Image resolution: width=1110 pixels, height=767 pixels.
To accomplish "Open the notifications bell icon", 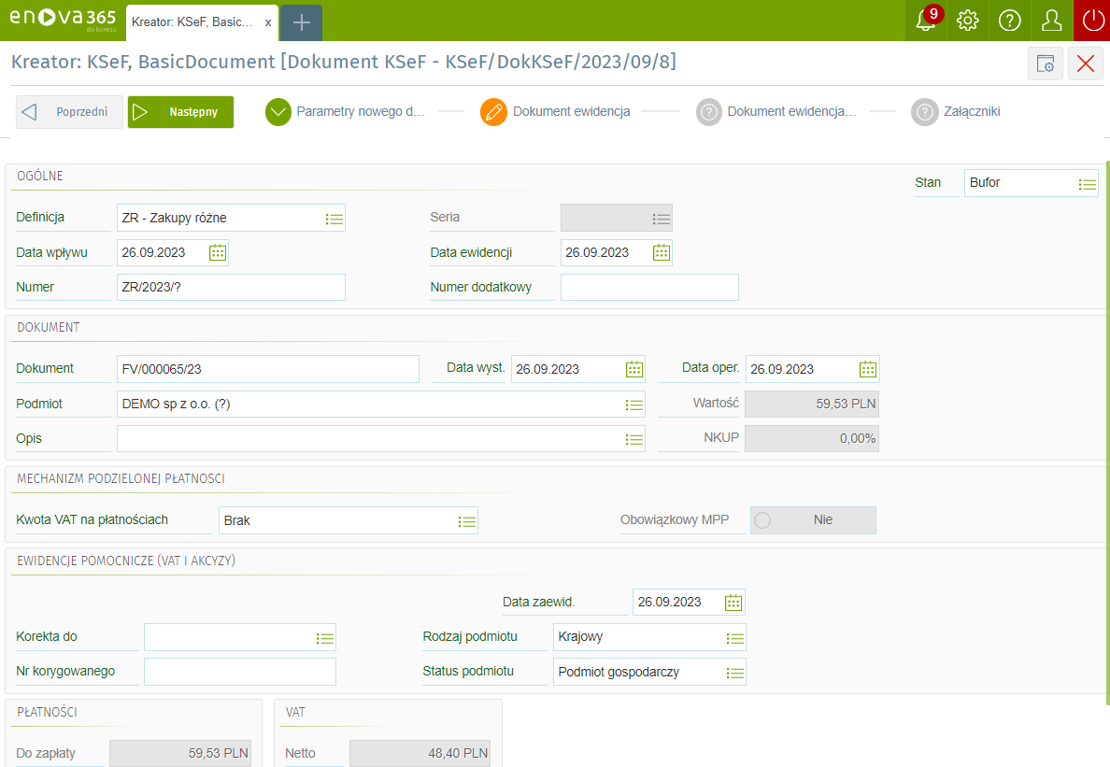I will [925, 21].
